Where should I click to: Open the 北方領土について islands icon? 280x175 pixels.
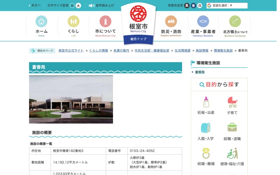(235, 21)
